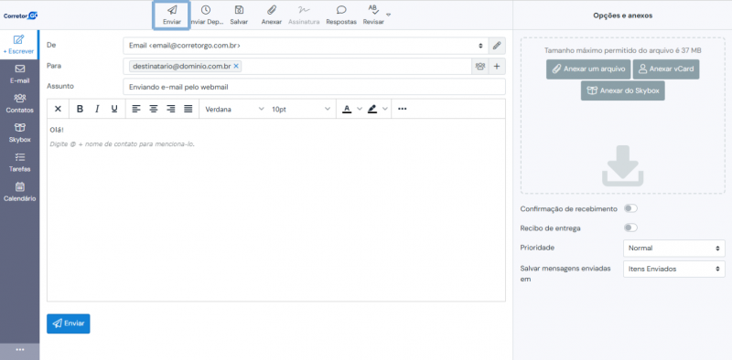Open the De sender dropdown
The width and height of the screenshot is (732, 360).
click(x=306, y=46)
